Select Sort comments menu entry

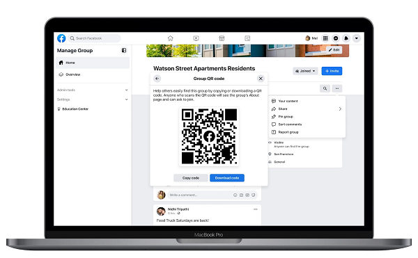tap(307, 124)
